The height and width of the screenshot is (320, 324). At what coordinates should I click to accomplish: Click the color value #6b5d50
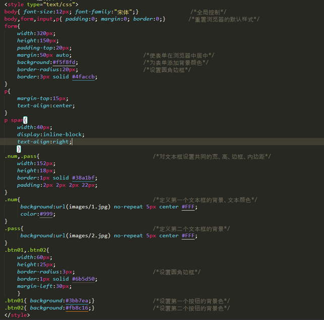pos(84,279)
